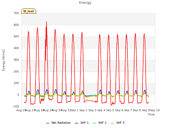Click the Sep 3 x-axis date label
Screen dimensions: 171x128
(x=92, y=110)
